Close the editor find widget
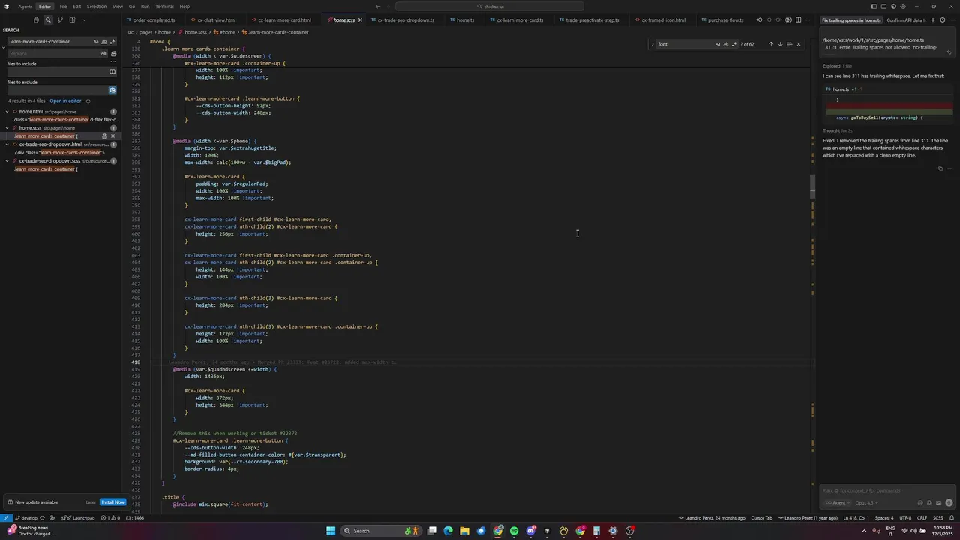The height and width of the screenshot is (540, 960). tap(798, 44)
